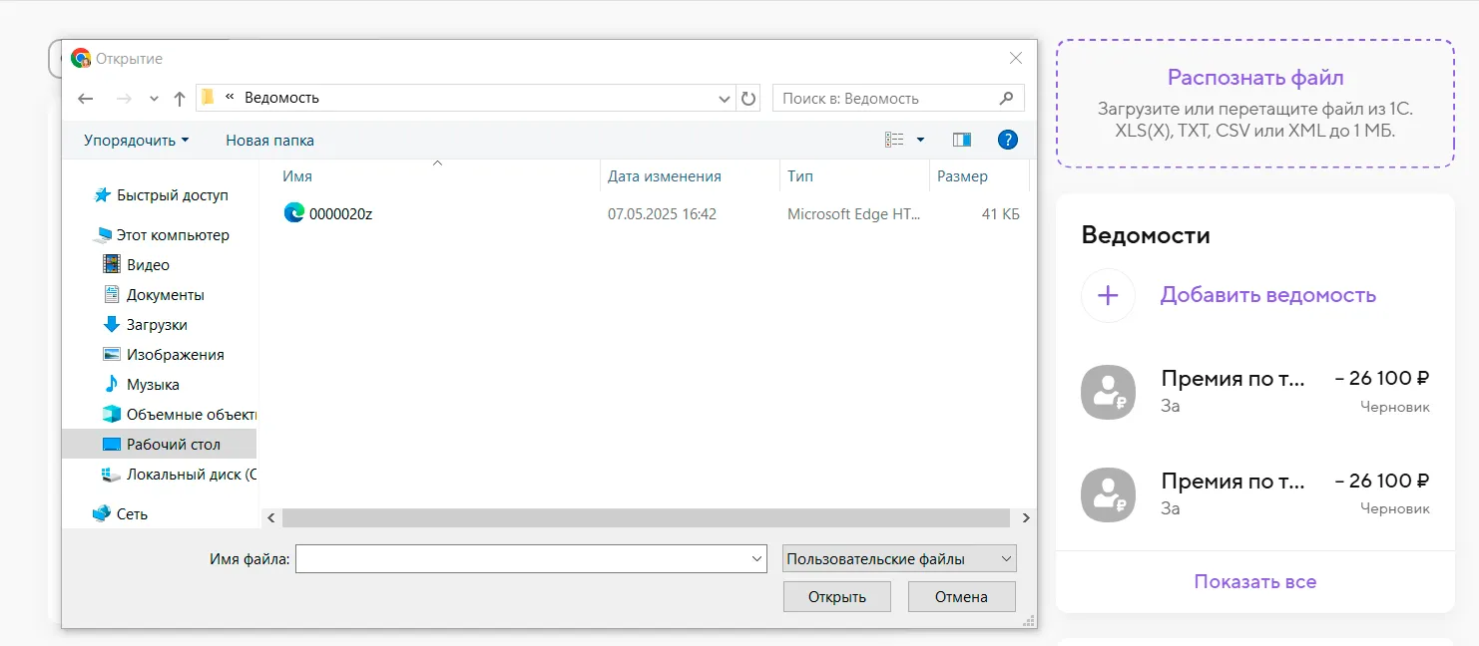Expand the address bar path dropdown
This screenshot has height=646, width=1479.
tap(726, 99)
